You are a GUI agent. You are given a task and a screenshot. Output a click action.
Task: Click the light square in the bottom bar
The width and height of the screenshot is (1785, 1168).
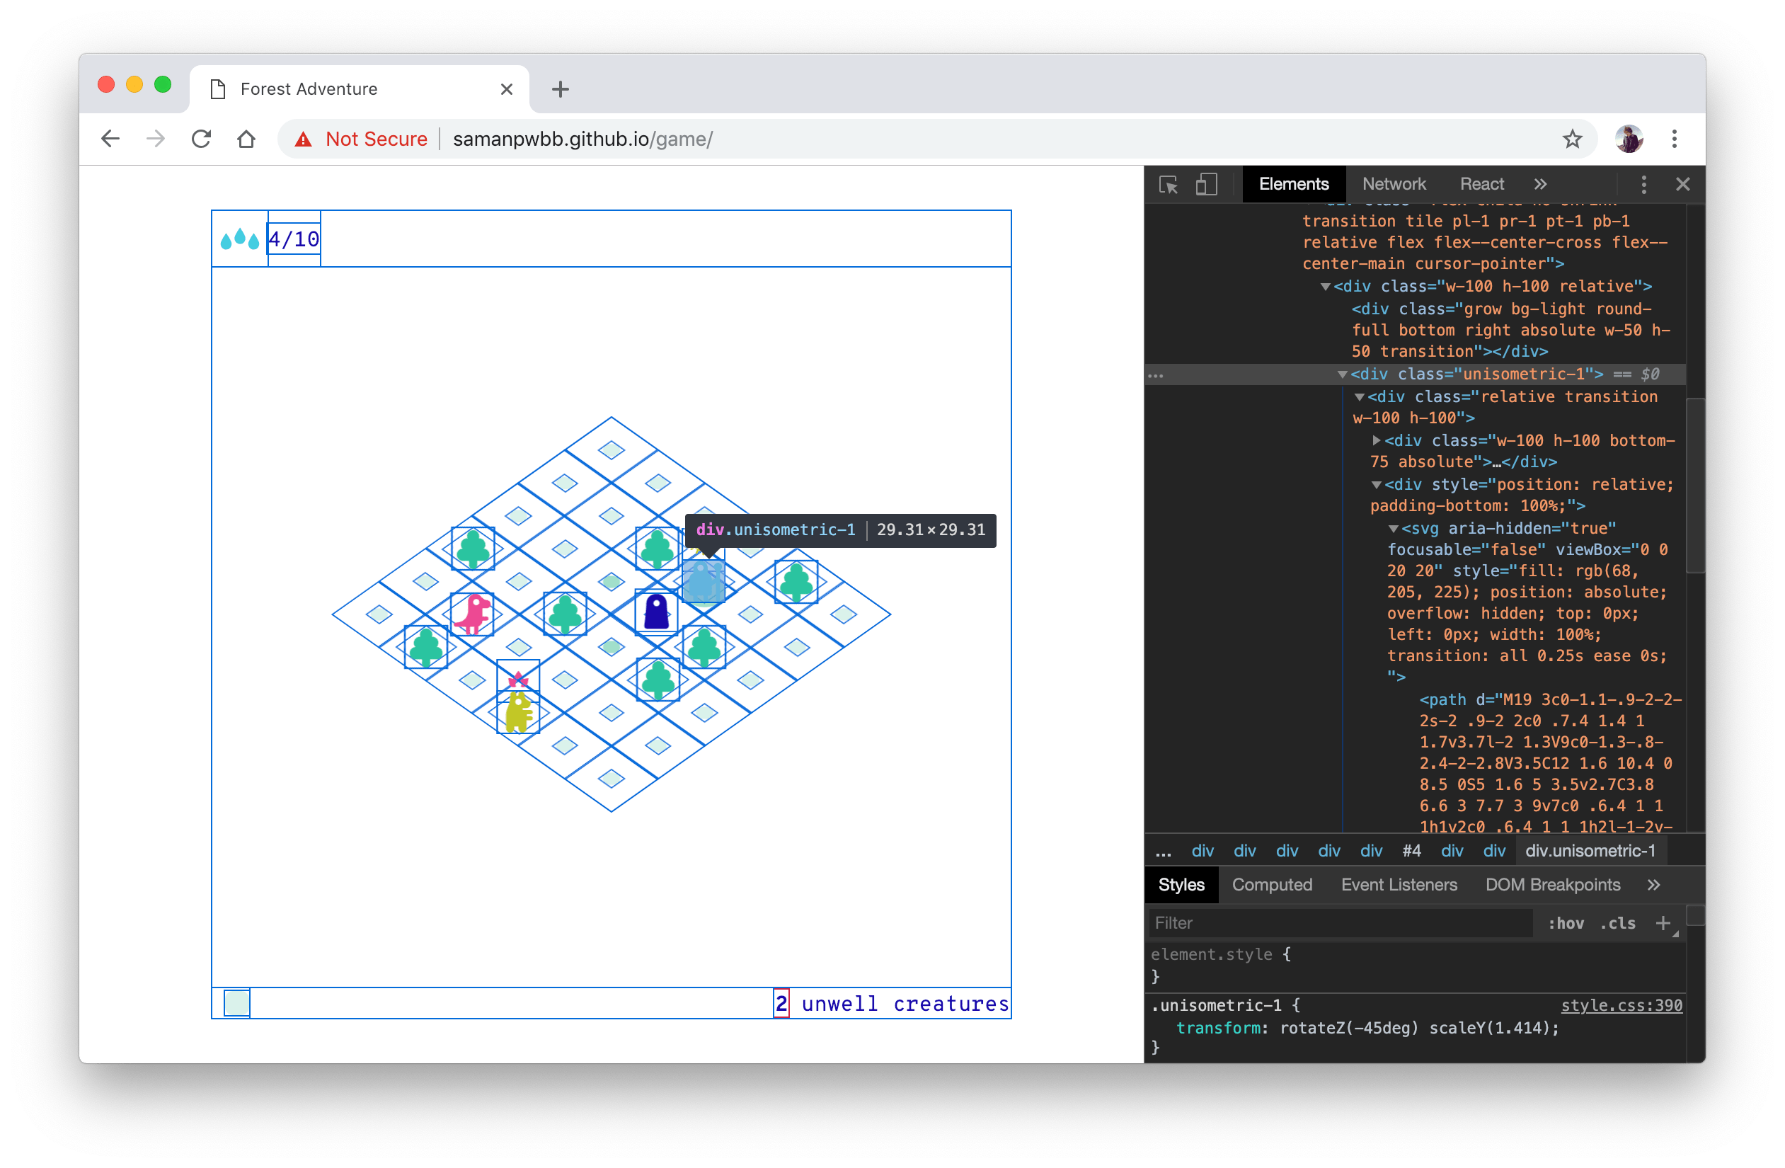(236, 1004)
